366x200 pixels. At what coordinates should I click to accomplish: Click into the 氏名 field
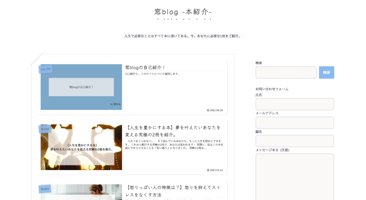295,104
